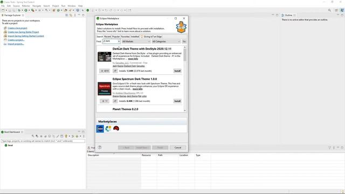Cancel the Eclipse Marketplace dialog
The width and height of the screenshot is (345, 194).
pyautogui.click(x=178, y=148)
